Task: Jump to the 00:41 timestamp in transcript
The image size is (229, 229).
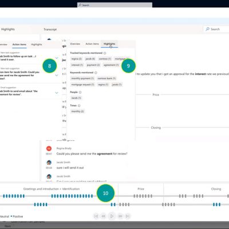Action: pos(49,154)
